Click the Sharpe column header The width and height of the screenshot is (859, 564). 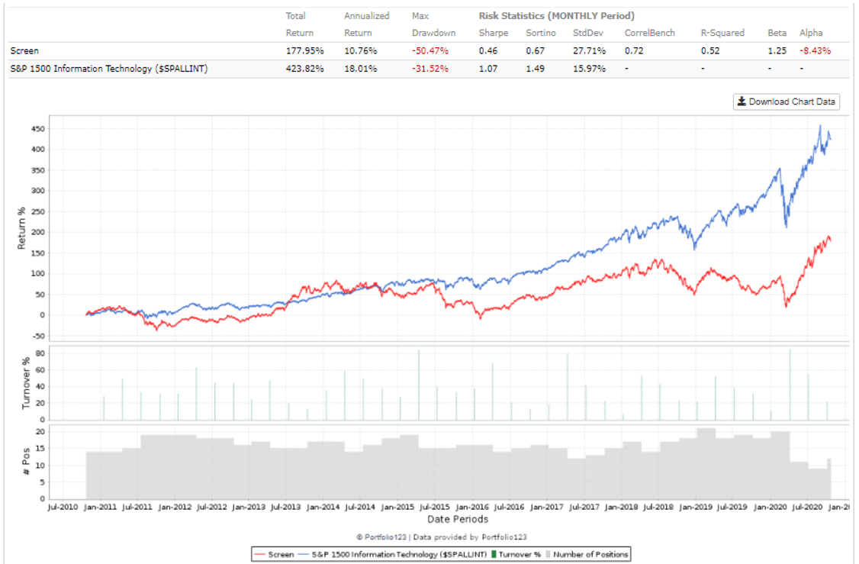coord(493,33)
